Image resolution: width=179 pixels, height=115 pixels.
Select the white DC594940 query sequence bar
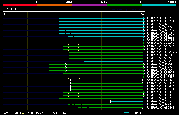(74, 12)
